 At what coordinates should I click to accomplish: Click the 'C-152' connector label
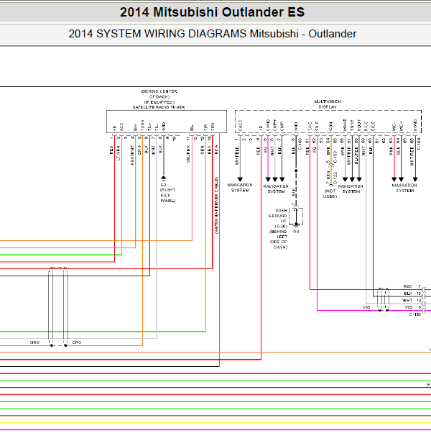click(x=415, y=314)
